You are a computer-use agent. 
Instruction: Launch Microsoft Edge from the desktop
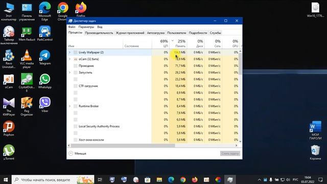44,12
